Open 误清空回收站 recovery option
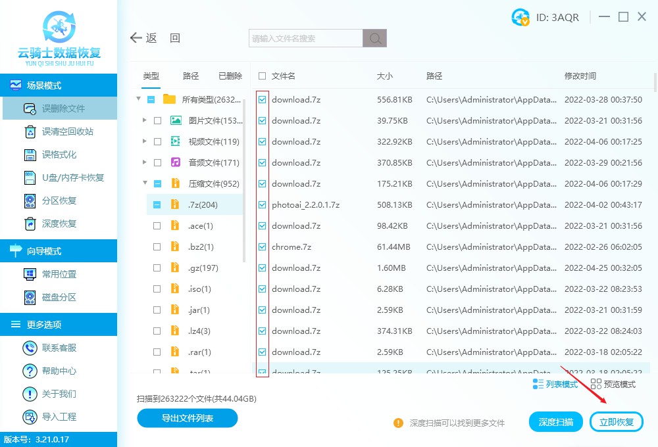 [60, 131]
